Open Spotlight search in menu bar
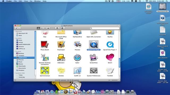The width and height of the screenshot is (170, 95). click(x=167, y=1)
